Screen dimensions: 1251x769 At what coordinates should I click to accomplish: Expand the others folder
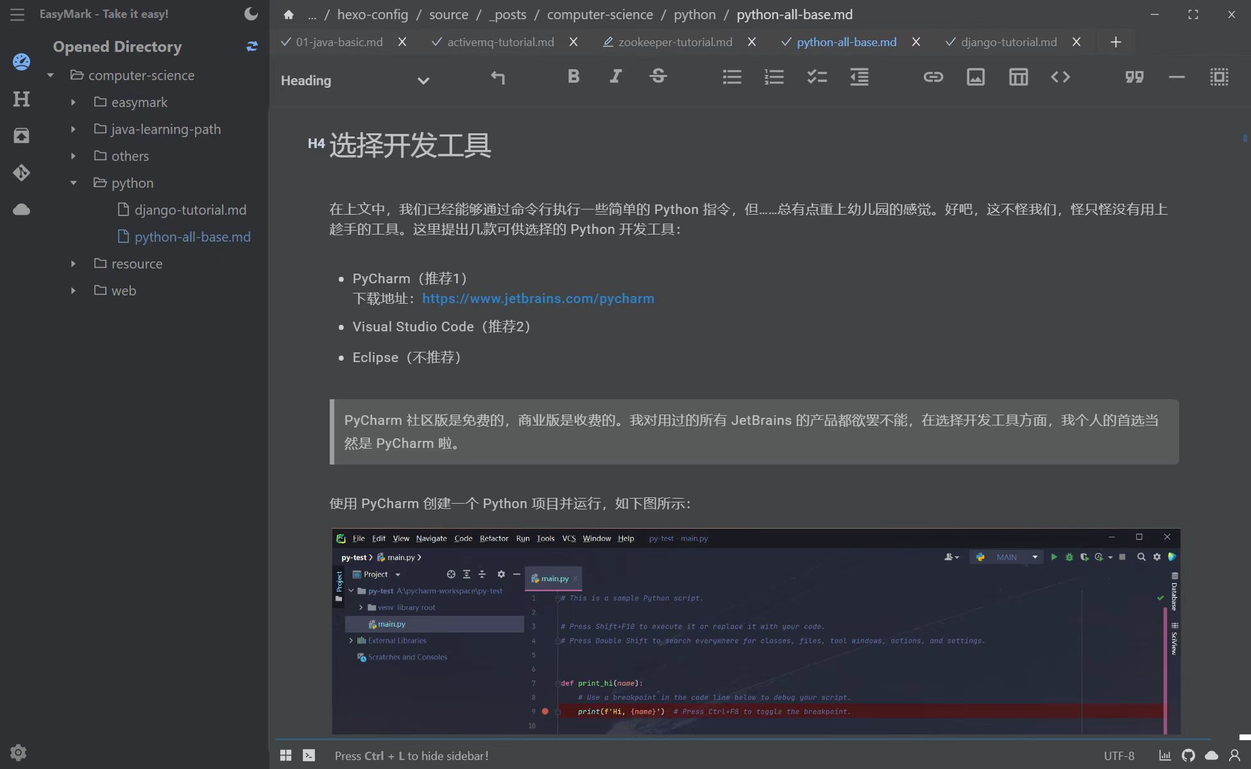(73, 156)
